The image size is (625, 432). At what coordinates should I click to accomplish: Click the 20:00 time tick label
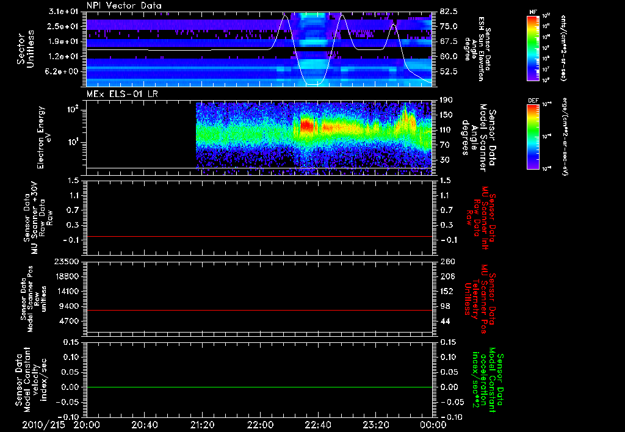[x=87, y=425]
